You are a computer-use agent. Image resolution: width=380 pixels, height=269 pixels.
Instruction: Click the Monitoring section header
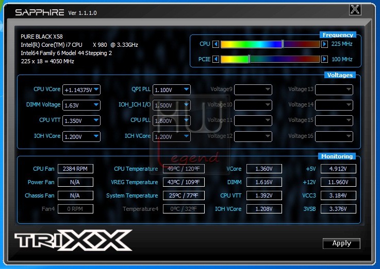pyautogui.click(x=337, y=156)
